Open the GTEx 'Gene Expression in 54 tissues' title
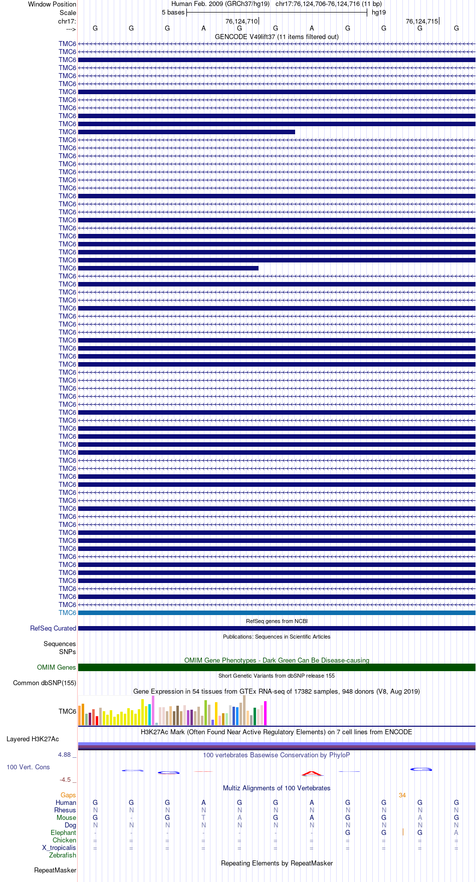 (x=277, y=691)
